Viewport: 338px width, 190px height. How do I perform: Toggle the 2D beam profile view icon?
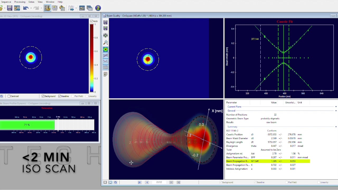pos(105,50)
